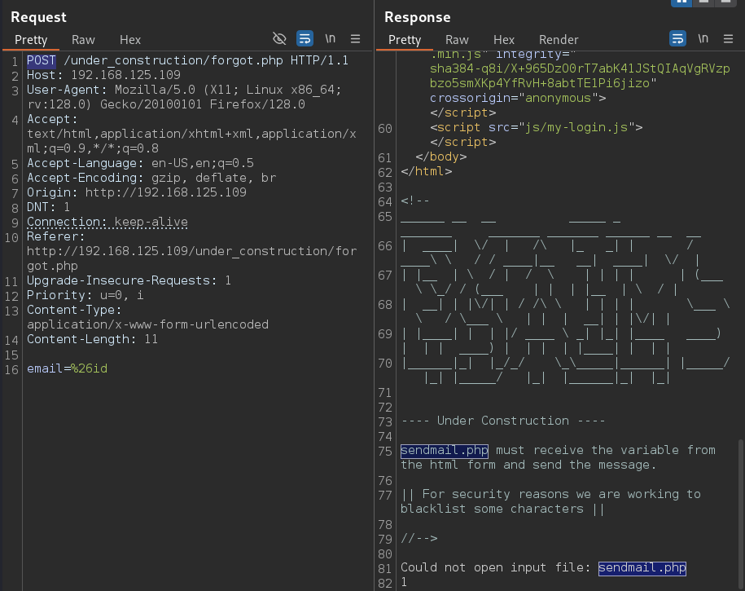Image resolution: width=745 pixels, height=591 pixels.
Task: Click the Upgrade-Insecure-Requests header
Action: pyautogui.click(x=129, y=280)
